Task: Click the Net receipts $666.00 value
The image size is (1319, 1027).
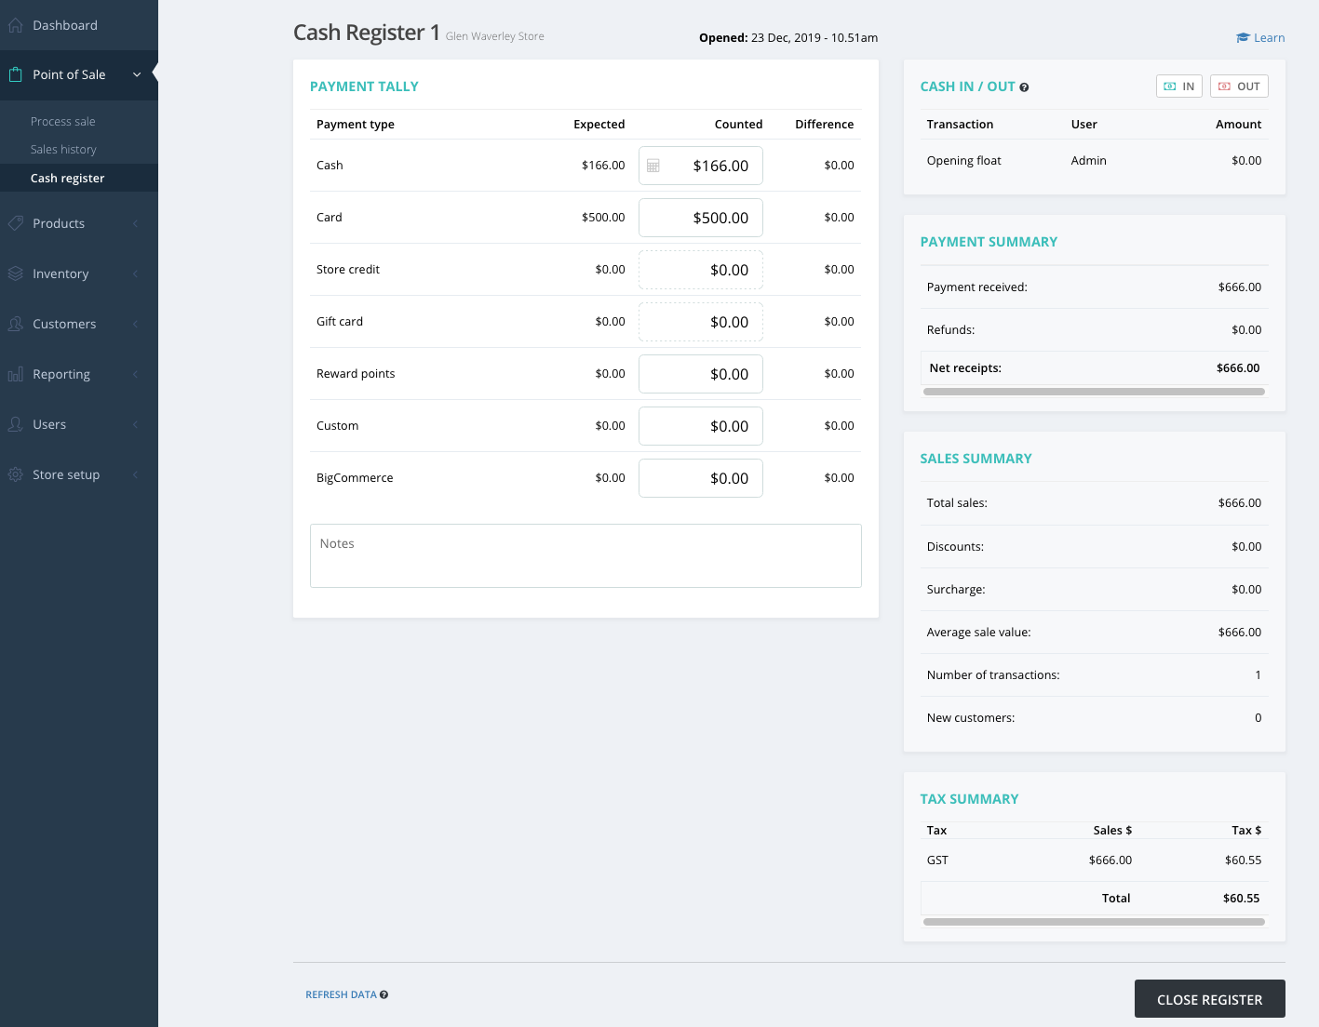Action: pos(1238,368)
